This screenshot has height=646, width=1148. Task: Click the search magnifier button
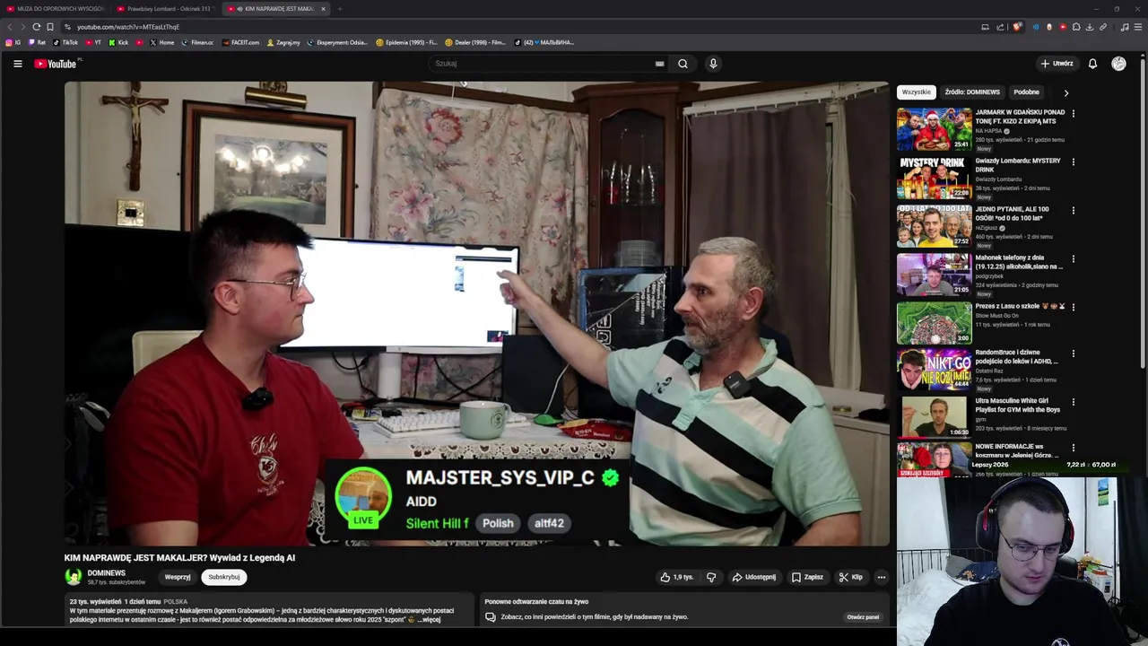coord(683,64)
